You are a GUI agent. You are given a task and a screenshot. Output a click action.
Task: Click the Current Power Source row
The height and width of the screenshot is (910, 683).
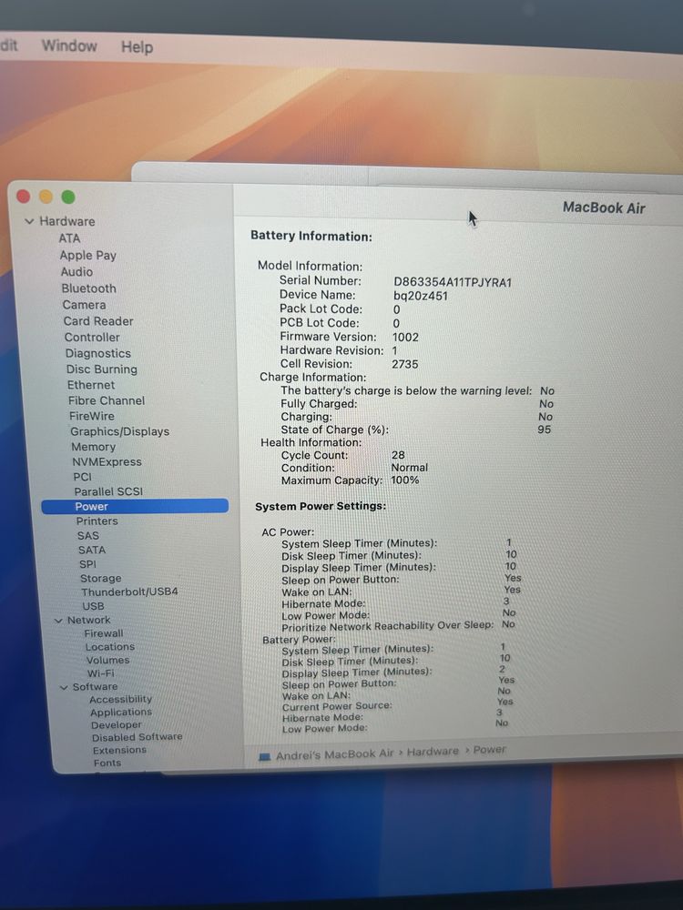[397, 705]
